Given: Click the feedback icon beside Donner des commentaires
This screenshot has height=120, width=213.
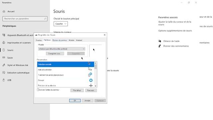Looking at the screenshot, I should click(160, 46).
